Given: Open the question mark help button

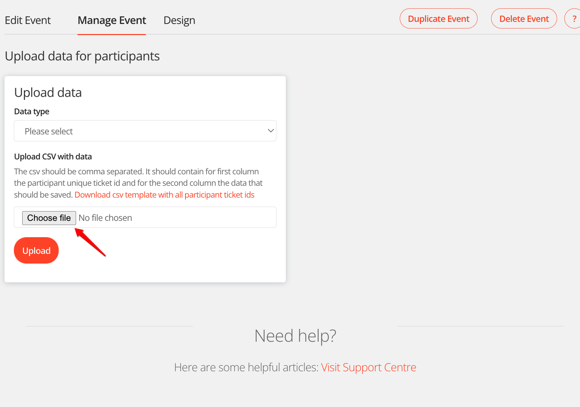Looking at the screenshot, I should point(574,19).
